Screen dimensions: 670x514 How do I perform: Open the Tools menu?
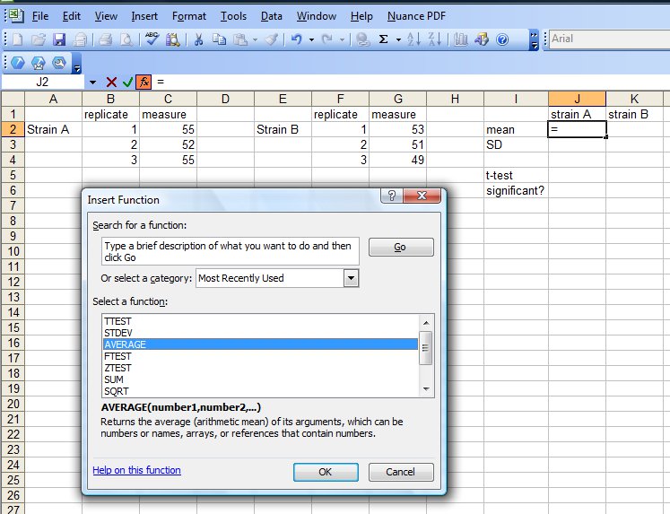233,16
